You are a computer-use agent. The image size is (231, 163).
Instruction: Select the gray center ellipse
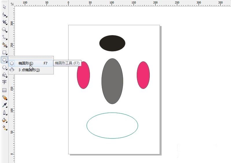pos(112,81)
